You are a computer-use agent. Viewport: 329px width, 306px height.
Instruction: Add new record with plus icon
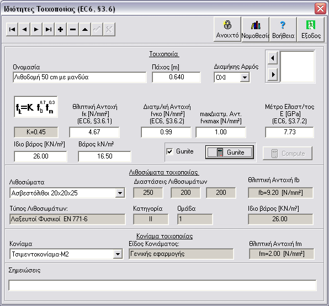(61, 30)
